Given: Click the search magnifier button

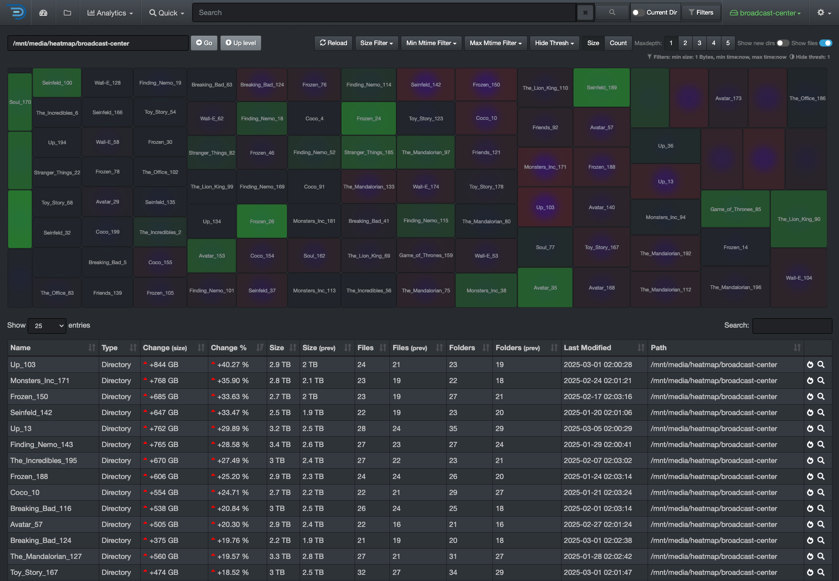Looking at the screenshot, I should (612, 13).
